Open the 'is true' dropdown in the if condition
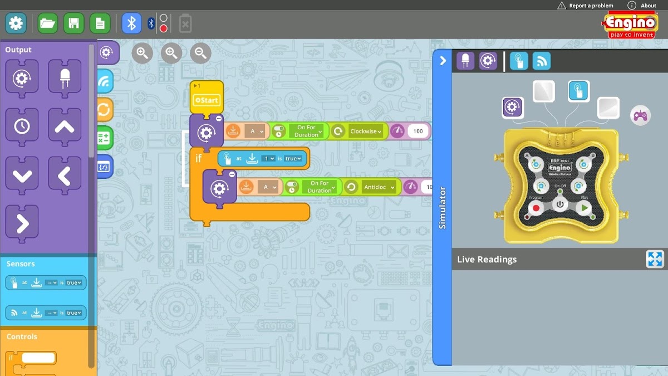 coord(293,159)
